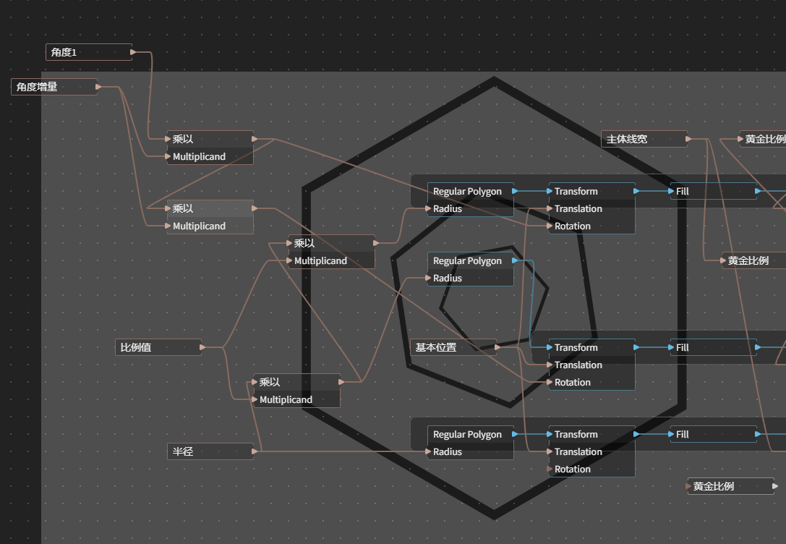The height and width of the screenshot is (544, 786).
Task: Click output connector of 角度增量 node
Action: click(98, 87)
